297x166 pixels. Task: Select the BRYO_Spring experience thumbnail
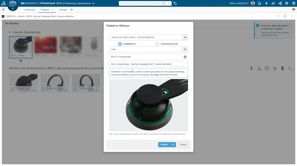coord(21,47)
